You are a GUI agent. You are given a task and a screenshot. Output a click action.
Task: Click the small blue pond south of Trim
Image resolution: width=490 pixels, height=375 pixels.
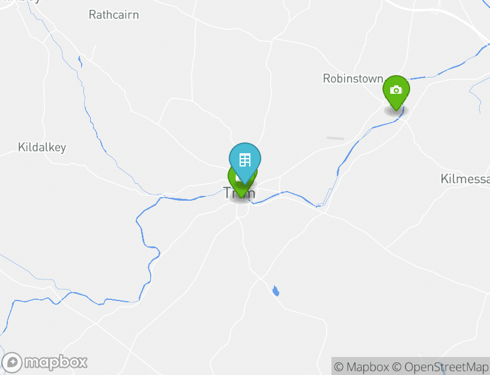(x=275, y=291)
